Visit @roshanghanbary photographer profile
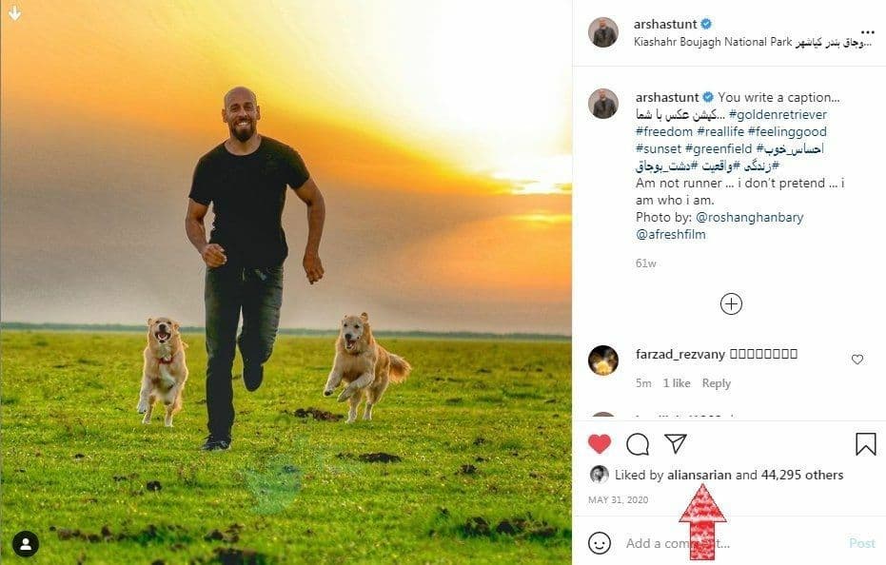The width and height of the screenshot is (886, 565). click(750, 217)
